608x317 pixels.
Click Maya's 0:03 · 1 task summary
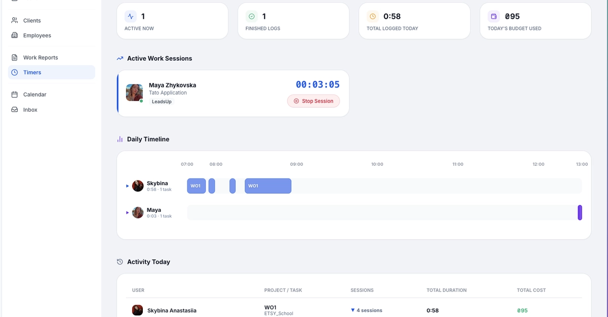[159, 216]
